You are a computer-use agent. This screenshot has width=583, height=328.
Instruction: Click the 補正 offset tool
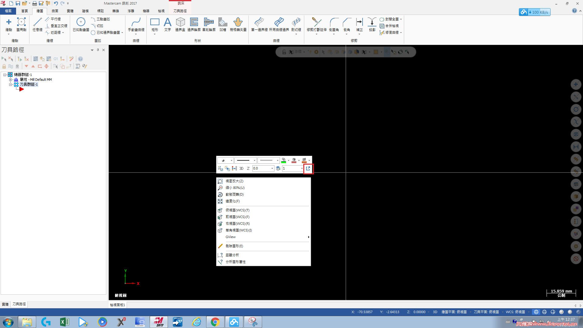pos(360,24)
